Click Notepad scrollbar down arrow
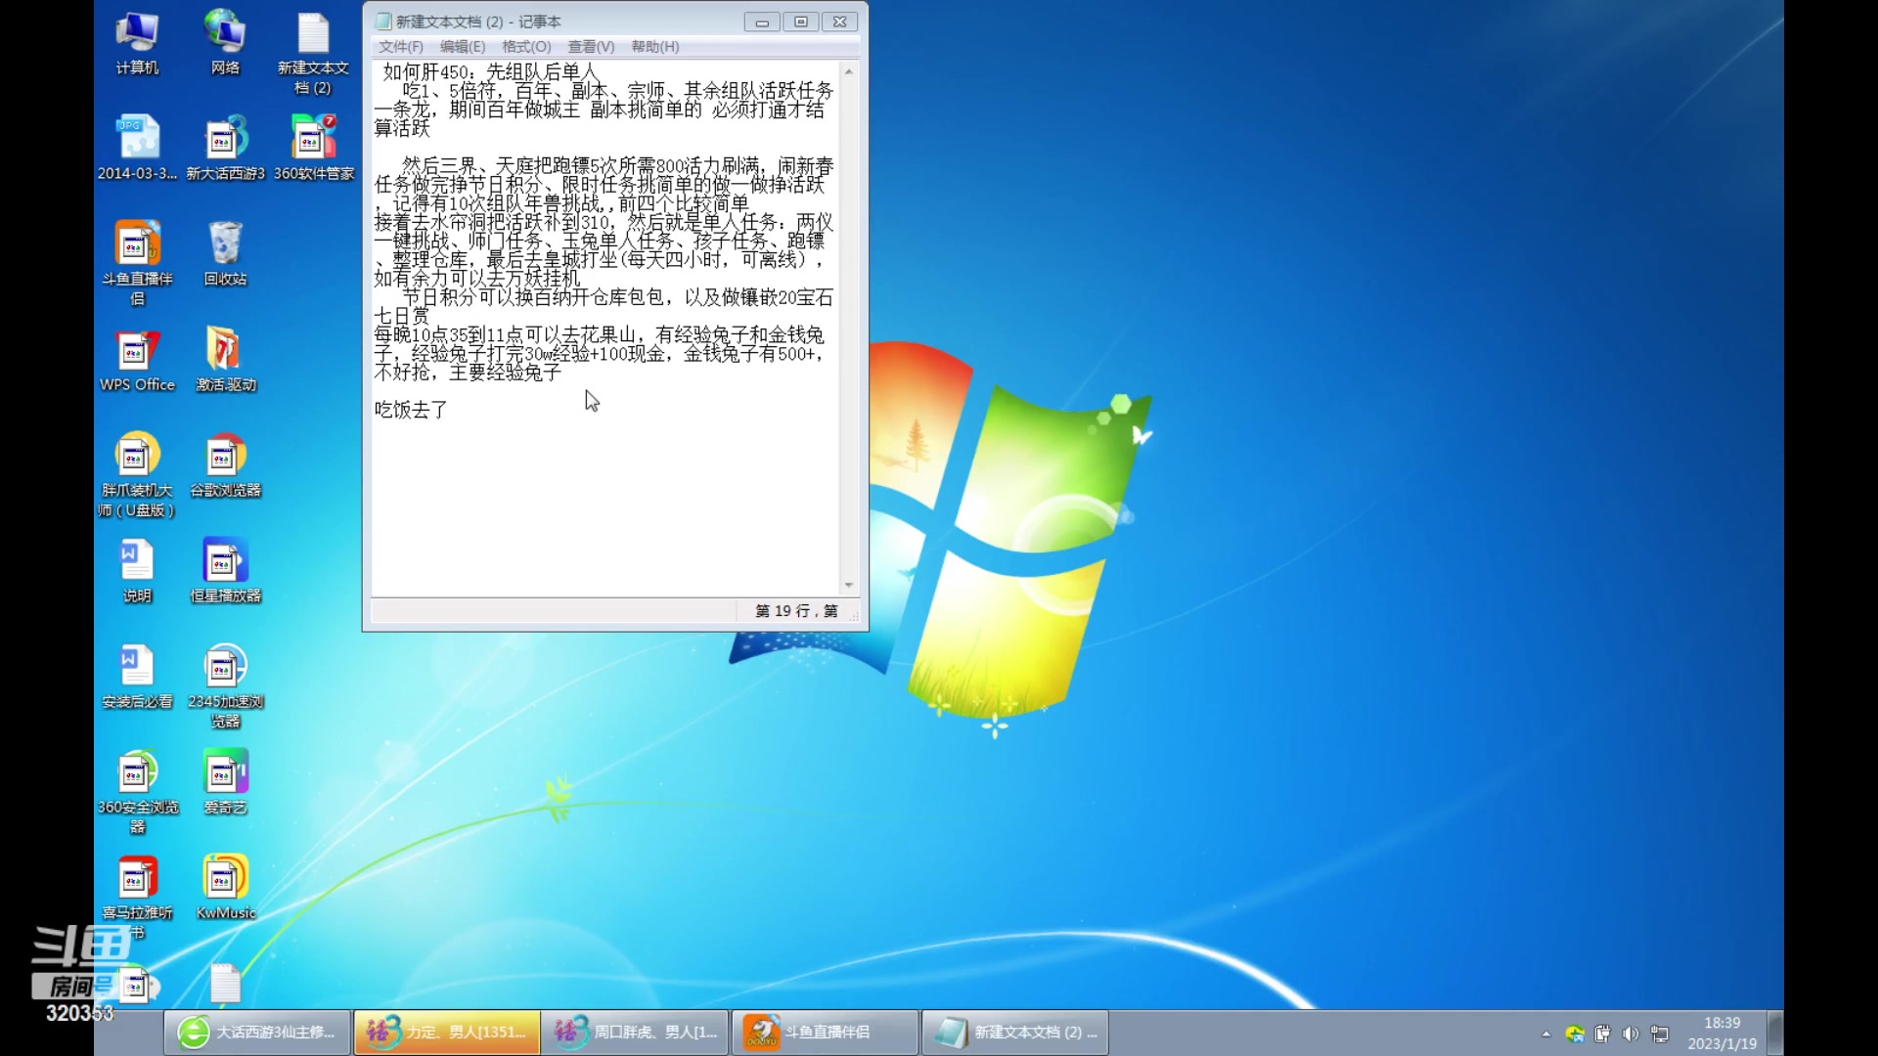Image resolution: width=1878 pixels, height=1056 pixels. coord(848,585)
